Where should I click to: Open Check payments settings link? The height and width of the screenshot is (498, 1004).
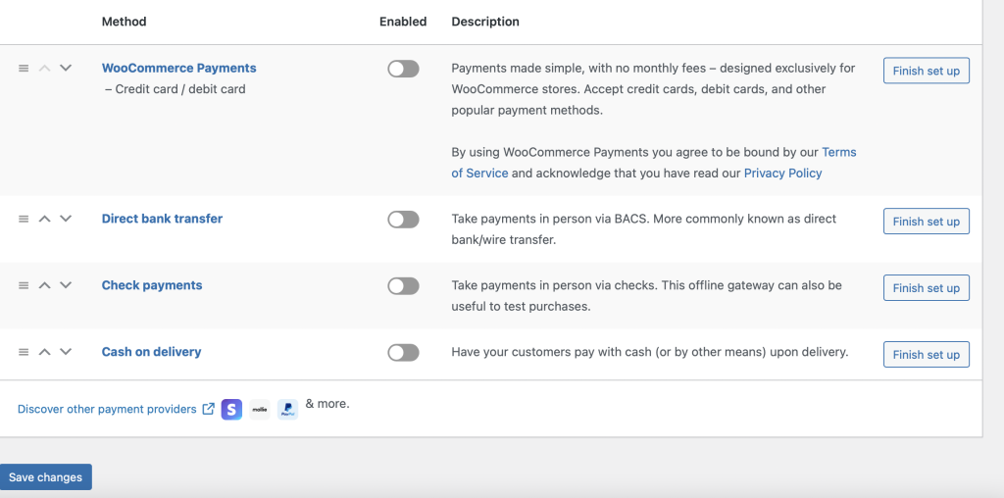152,285
